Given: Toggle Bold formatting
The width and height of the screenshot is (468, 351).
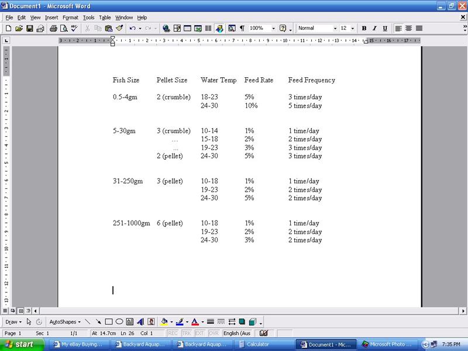Looking at the screenshot, I should pos(364,27).
